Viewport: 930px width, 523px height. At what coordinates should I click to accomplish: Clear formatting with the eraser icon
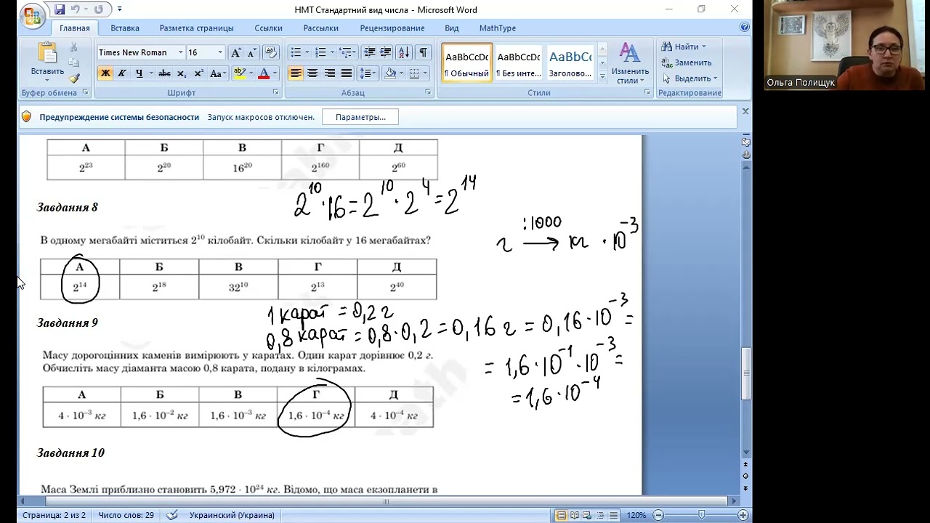271,53
